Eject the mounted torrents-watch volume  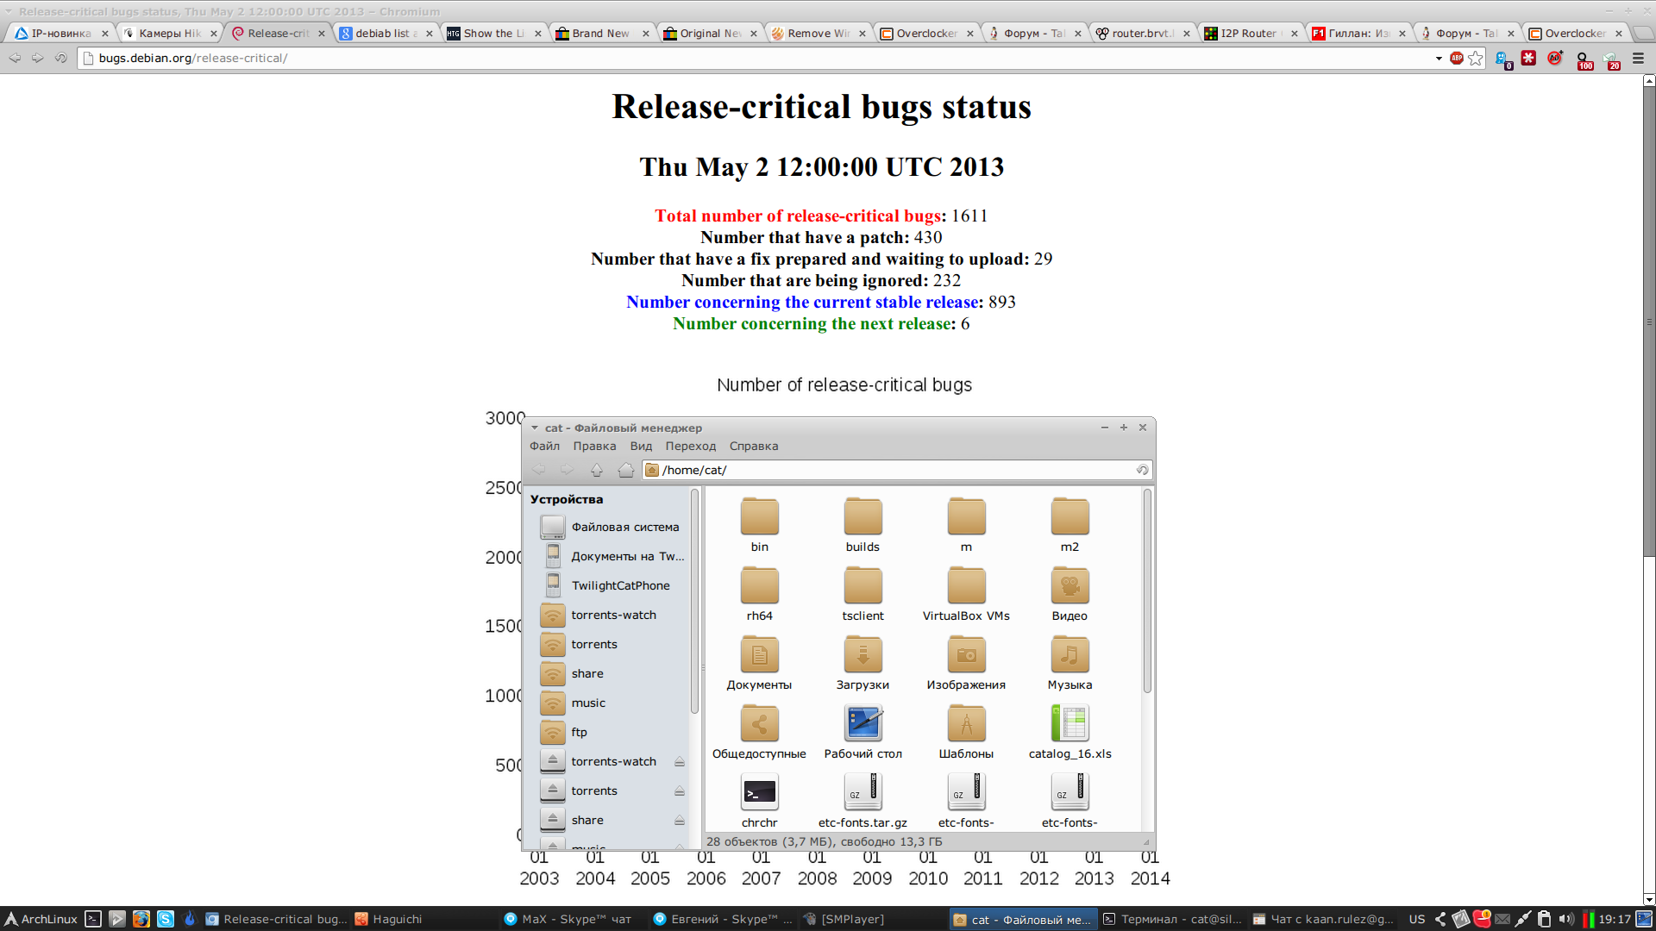pyautogui.click(x=680, y=762)
